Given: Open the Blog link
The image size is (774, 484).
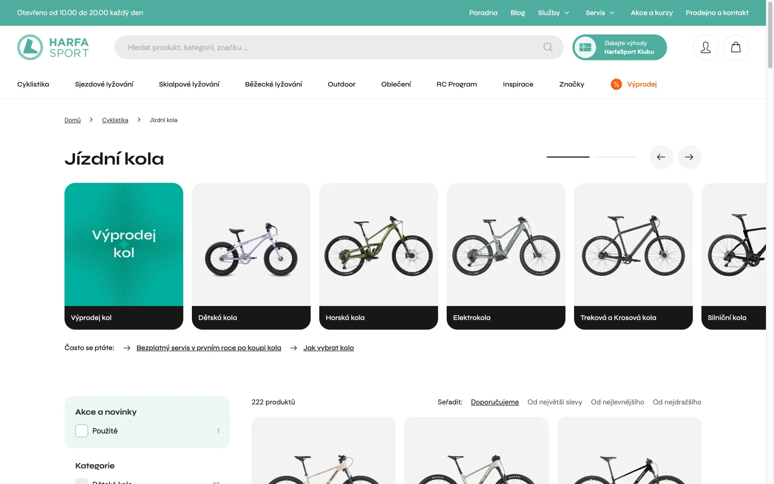Looking at the screenshot, I should 518,13.
